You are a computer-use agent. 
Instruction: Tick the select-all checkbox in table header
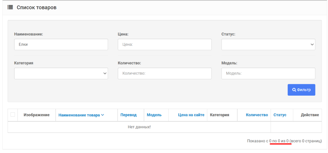click(13, 114)
